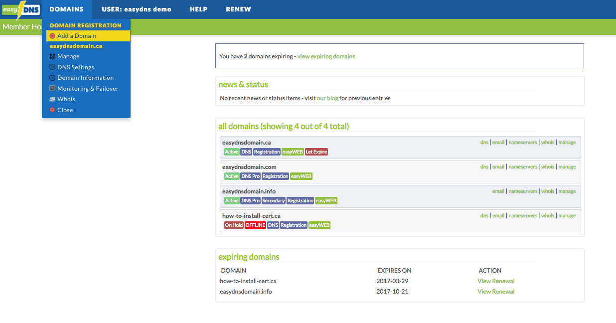Image resolution: width=616 pixels, height=323 pixels.
Task: Open the HELP menu
Action: pos(198,9)
